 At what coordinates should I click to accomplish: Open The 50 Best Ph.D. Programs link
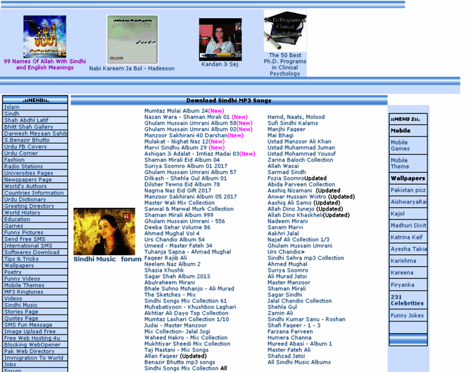[x=285, y=64]
